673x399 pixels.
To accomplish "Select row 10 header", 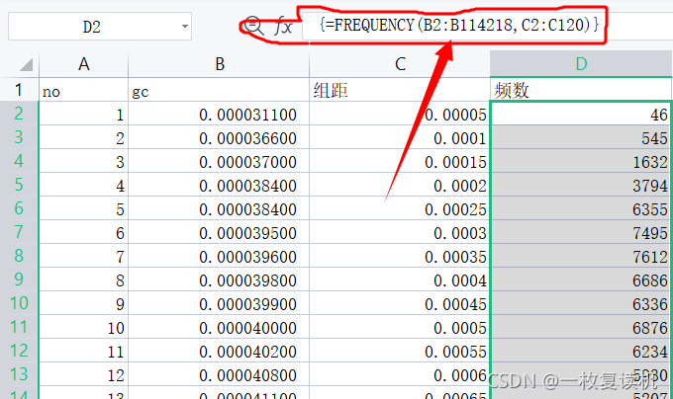I will 19,303.
